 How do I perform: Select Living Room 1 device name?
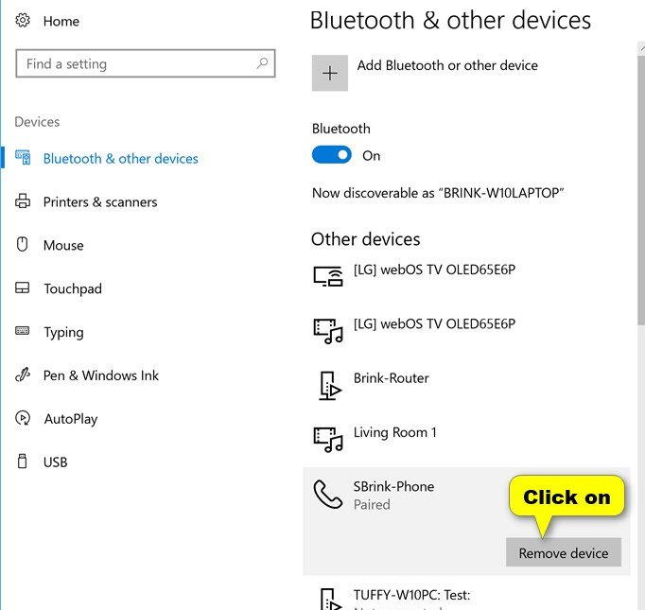tap(395, 432)
